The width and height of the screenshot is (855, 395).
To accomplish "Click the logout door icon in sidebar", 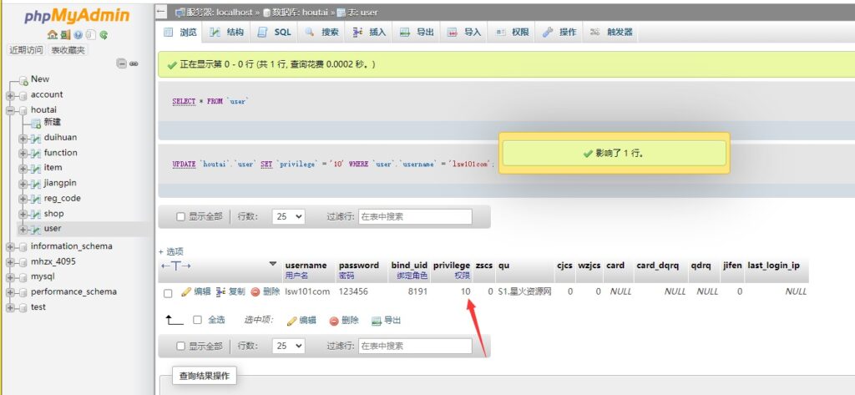I will tap(65, 35).
